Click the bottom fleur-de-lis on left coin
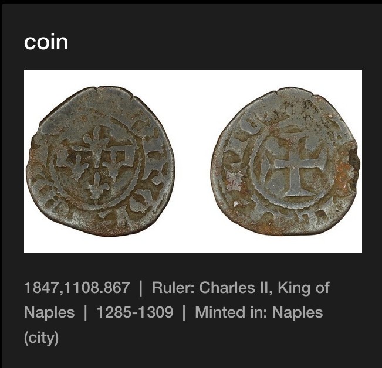 point(97,185)
